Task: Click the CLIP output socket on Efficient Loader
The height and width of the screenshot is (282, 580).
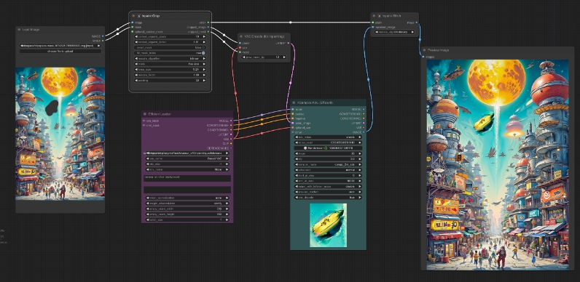Action: point(231,144)
